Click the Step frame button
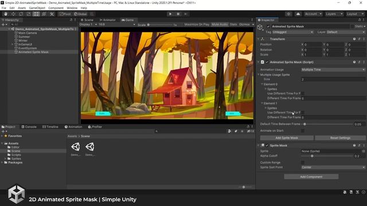 [x=186, y=14]
